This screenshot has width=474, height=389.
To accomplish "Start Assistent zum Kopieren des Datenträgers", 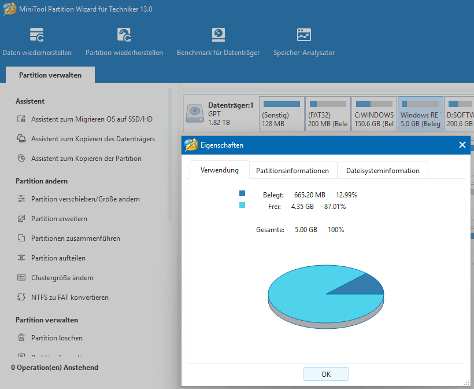I will pos(93,139).
